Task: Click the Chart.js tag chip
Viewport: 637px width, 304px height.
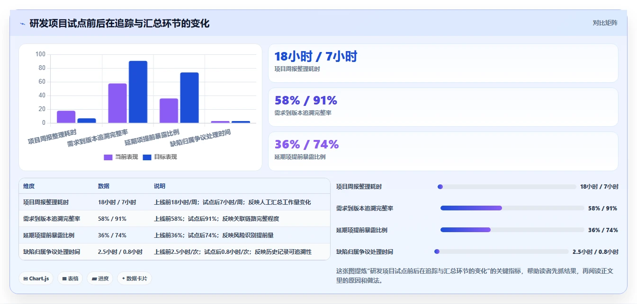Action: 36,278
